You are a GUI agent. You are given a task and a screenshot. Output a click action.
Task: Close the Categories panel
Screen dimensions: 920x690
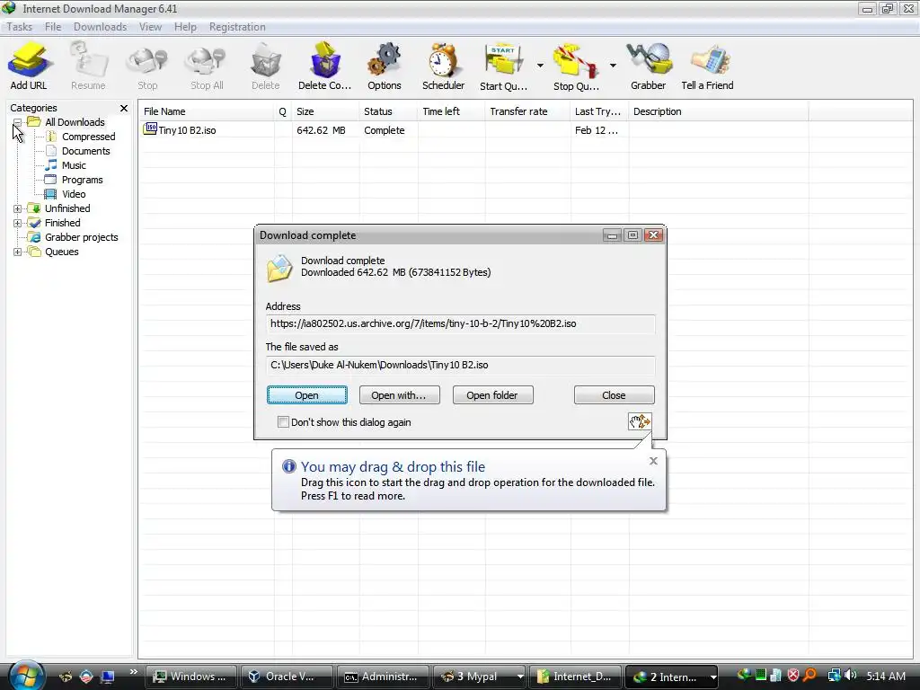(124, 108)
